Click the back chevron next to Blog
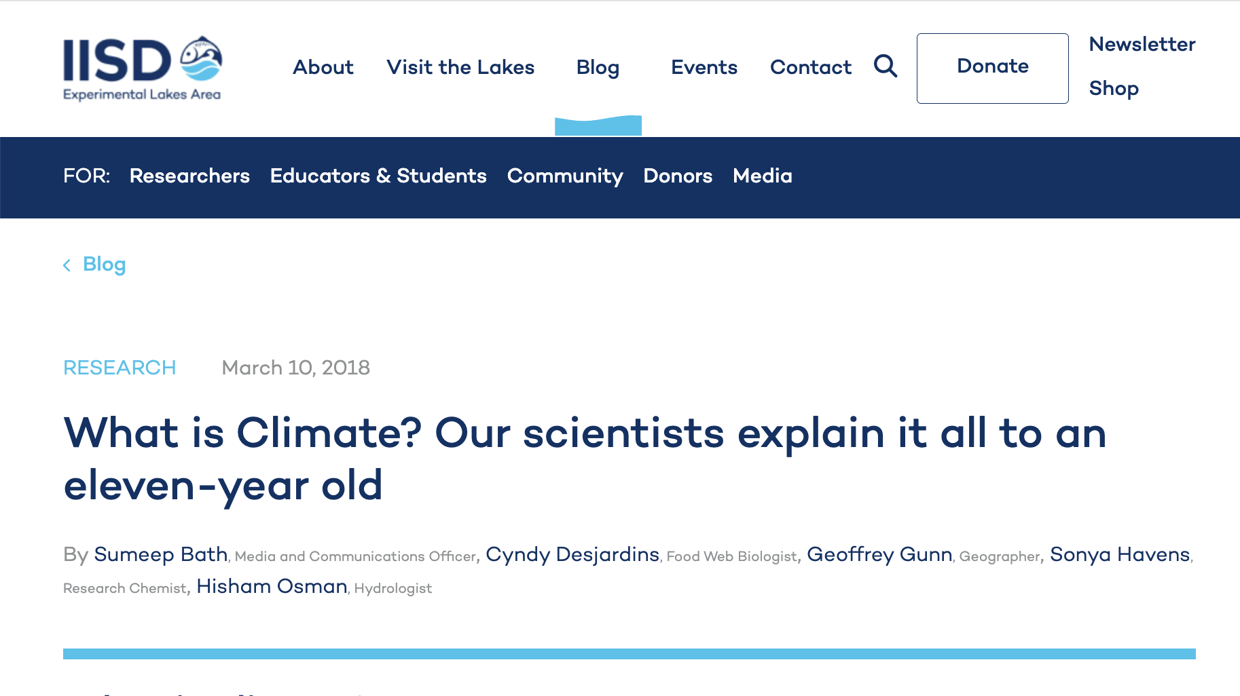This screenshot has width=1240, height=696. coord(67,265)
